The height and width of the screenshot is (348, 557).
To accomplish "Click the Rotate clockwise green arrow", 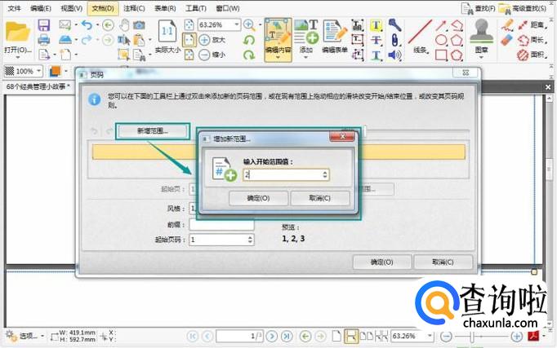I will click(x=249, y=55).
